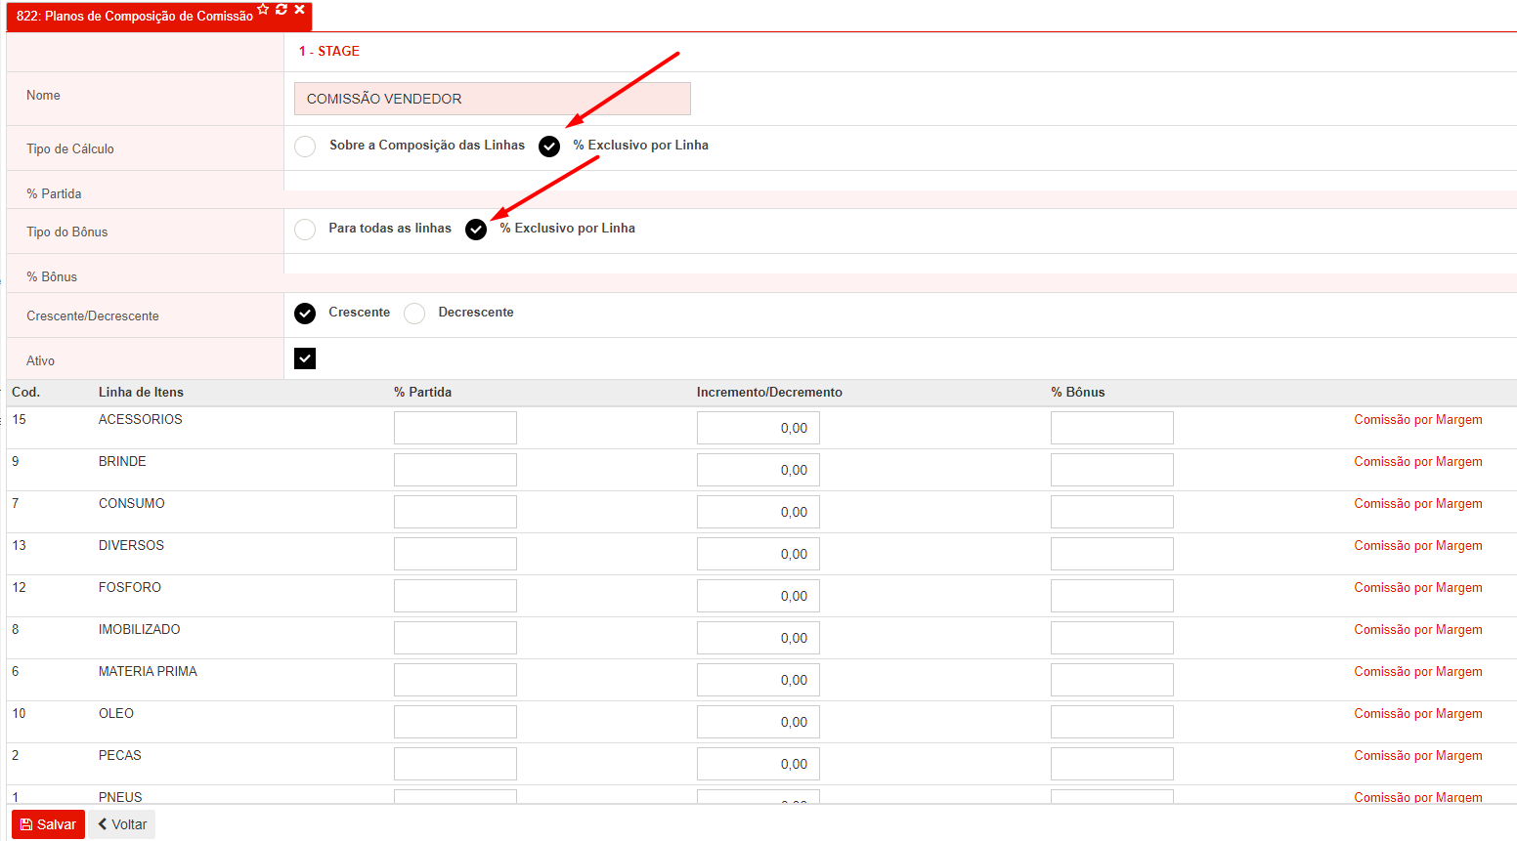Open Comissão por Margem for ACESSORIOS

coord(1418,420)
